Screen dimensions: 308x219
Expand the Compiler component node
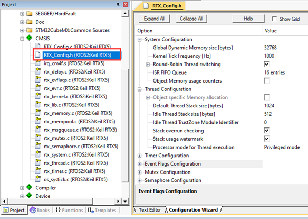coord(22,188)
